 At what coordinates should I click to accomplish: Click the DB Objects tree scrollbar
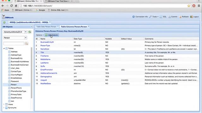click(x=32, y=73)
